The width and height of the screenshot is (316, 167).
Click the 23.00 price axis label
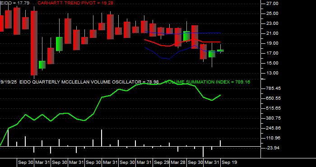pos(273,23)
